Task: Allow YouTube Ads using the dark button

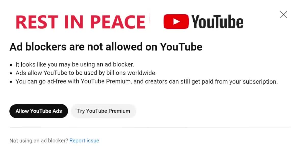Action: pos(39,111)
